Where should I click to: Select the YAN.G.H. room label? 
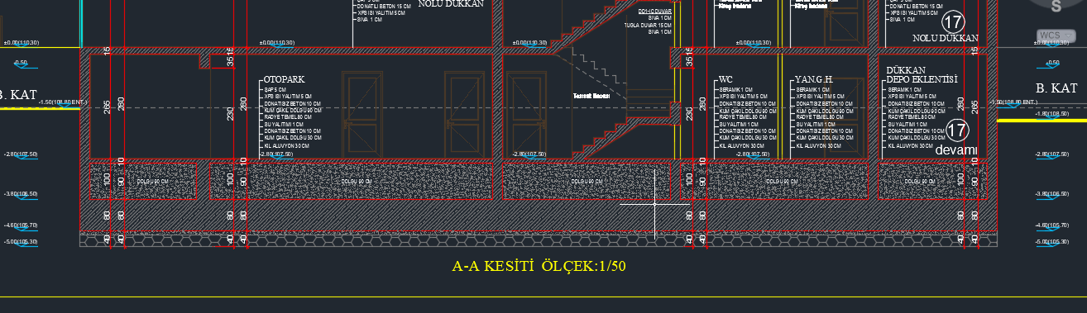click(813, 80)
